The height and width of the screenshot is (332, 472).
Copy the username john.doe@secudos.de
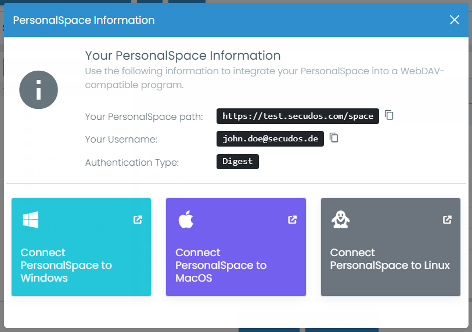[x=334, y=137]
